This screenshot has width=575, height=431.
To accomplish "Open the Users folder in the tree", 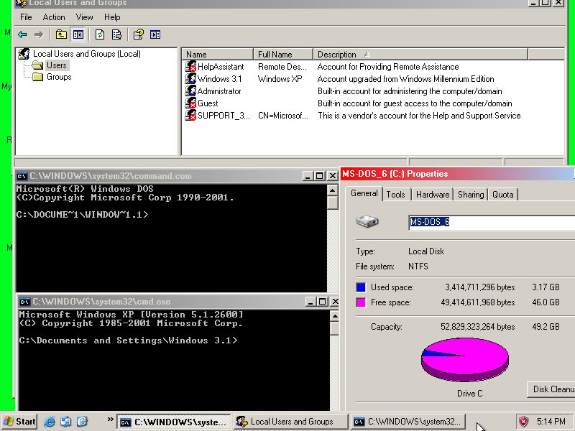I will 57,65.
